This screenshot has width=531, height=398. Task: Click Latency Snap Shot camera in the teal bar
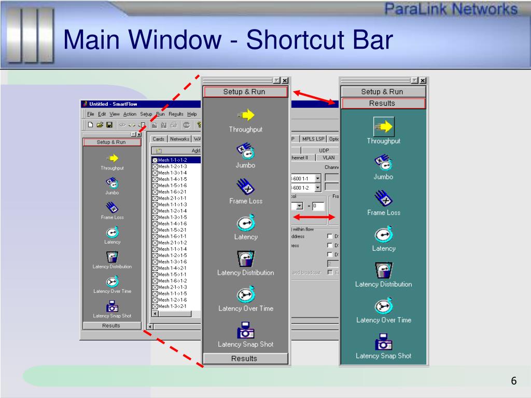point(384,342)
